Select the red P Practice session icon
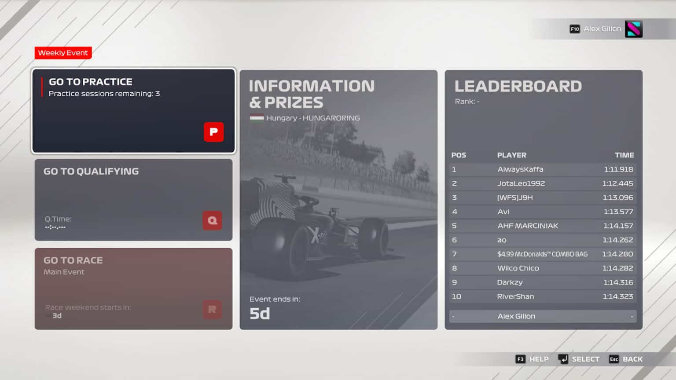Image resolution: width=676 pixels, height=380 pixels. pyautogui.click(x=213, y=132)
